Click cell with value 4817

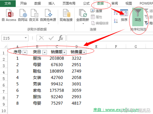(x=76, y=103)
